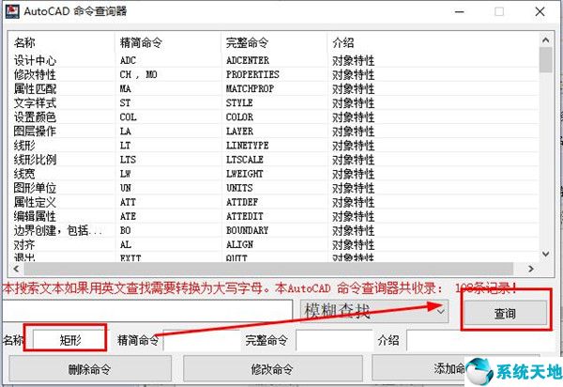Click the LINETYPE full command cell
The width and height of the screenshot is (563, 387).
coord(248,146)
